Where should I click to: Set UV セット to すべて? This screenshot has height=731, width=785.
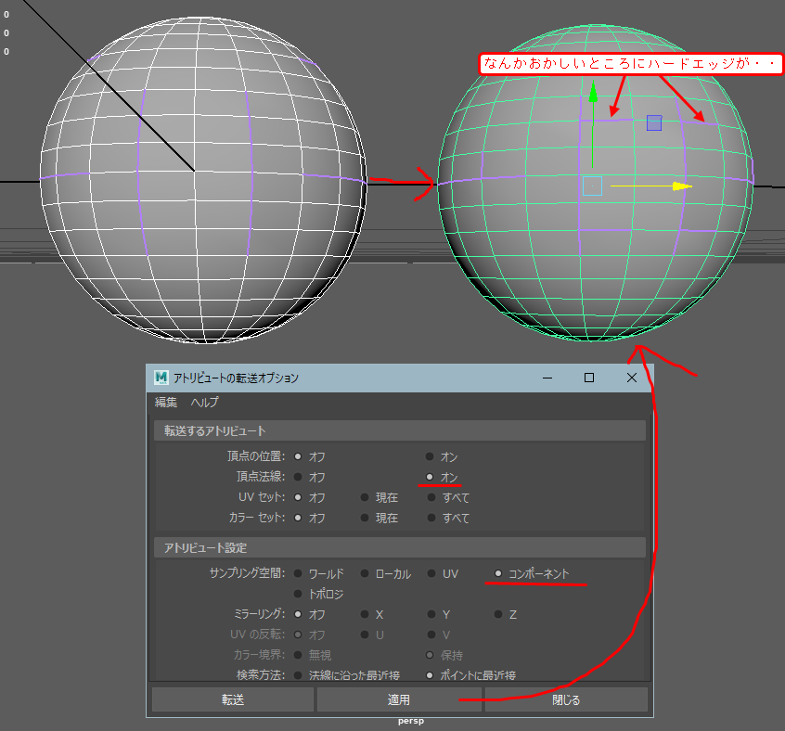pyautogui.click(x=429, y=497)
